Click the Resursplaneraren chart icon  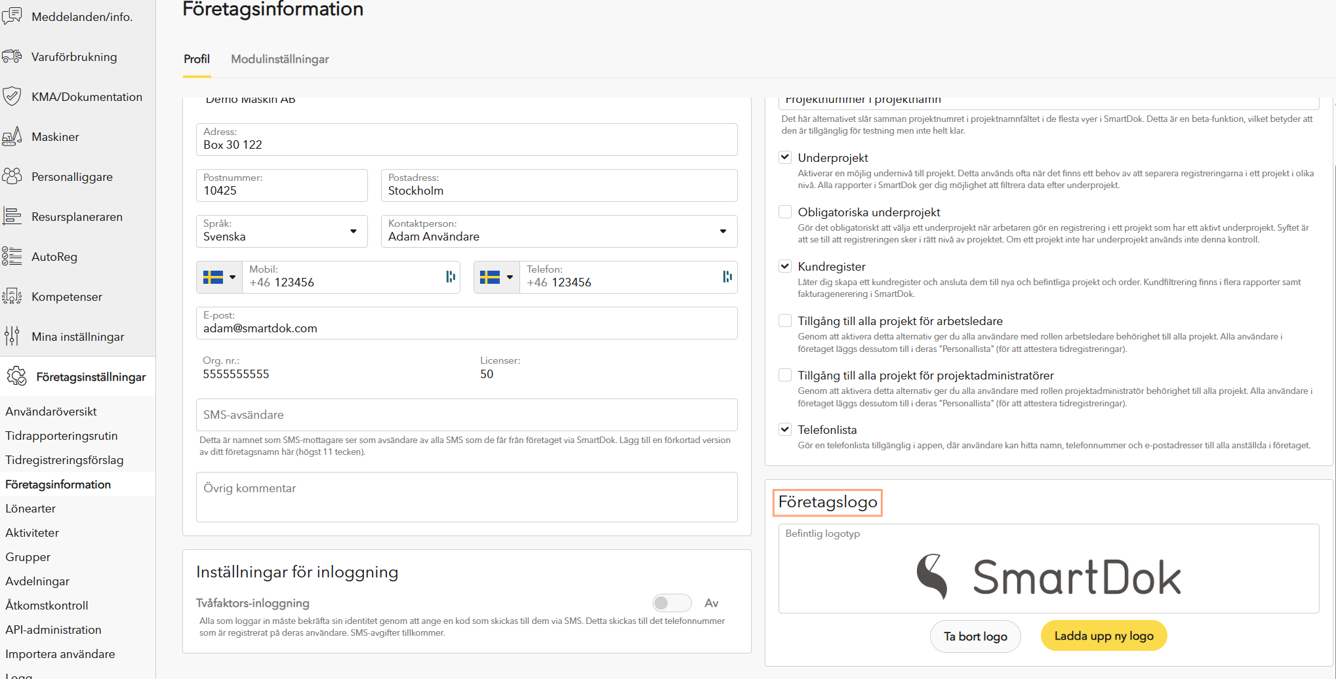(x=12, y=216)
